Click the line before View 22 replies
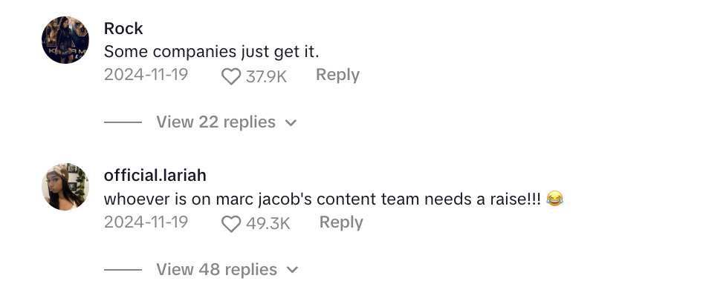This screenshot has width=706, height=301. coord(123,122)
